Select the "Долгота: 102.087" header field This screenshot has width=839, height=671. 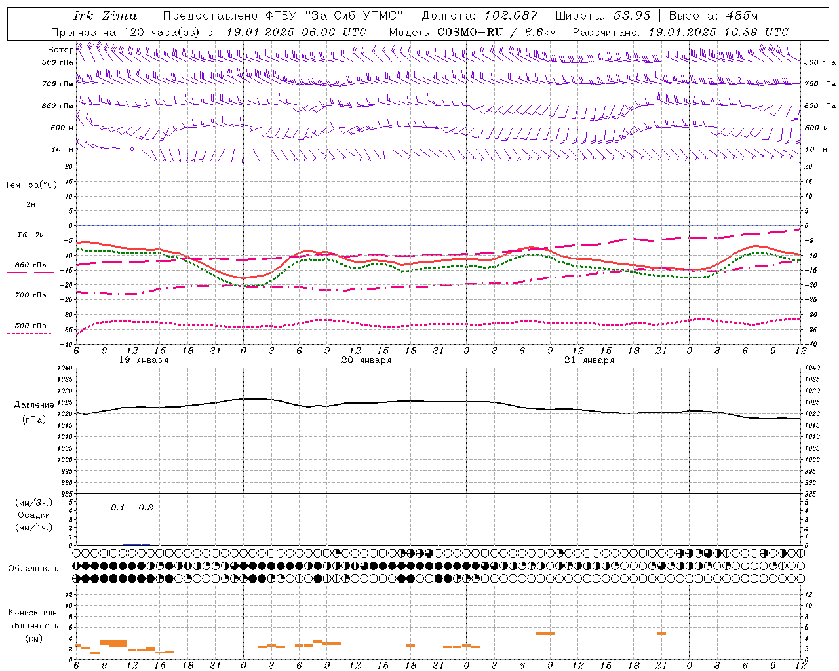pyautogui.click(x=480, y=16)
